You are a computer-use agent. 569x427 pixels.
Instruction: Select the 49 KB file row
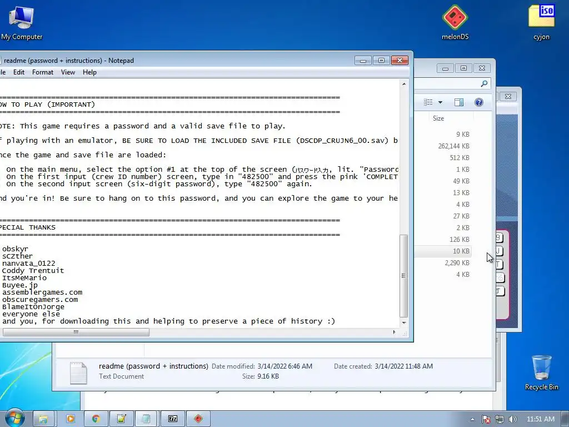click(x=444, y=181)
